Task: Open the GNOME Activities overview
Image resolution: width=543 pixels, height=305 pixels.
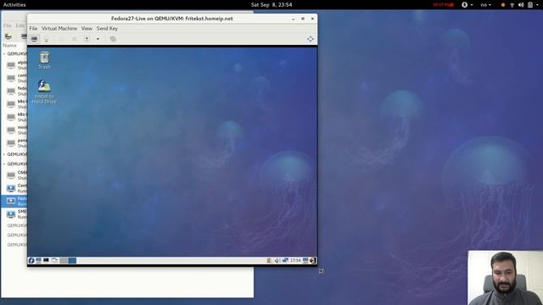Action: [x=14, y=4]
